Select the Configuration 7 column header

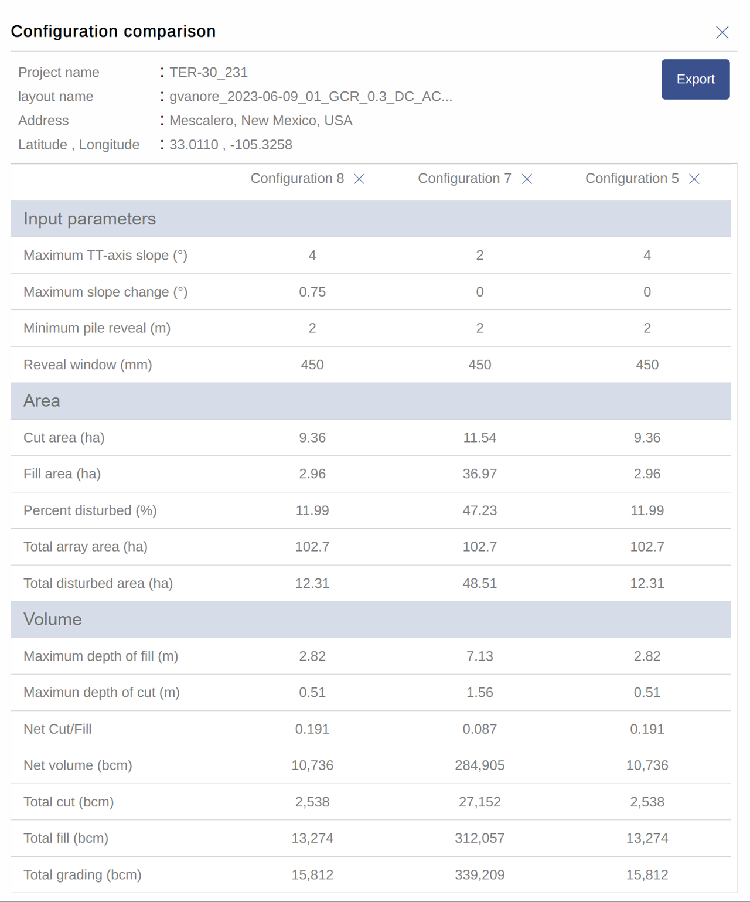[463, 179]
